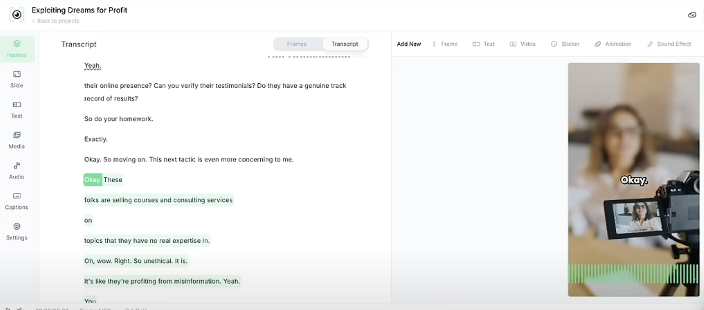Open the Text panel from the sidebar
This screenshot has width=704, height=310.
point(16,109)
